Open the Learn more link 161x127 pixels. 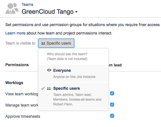point(15,33)
